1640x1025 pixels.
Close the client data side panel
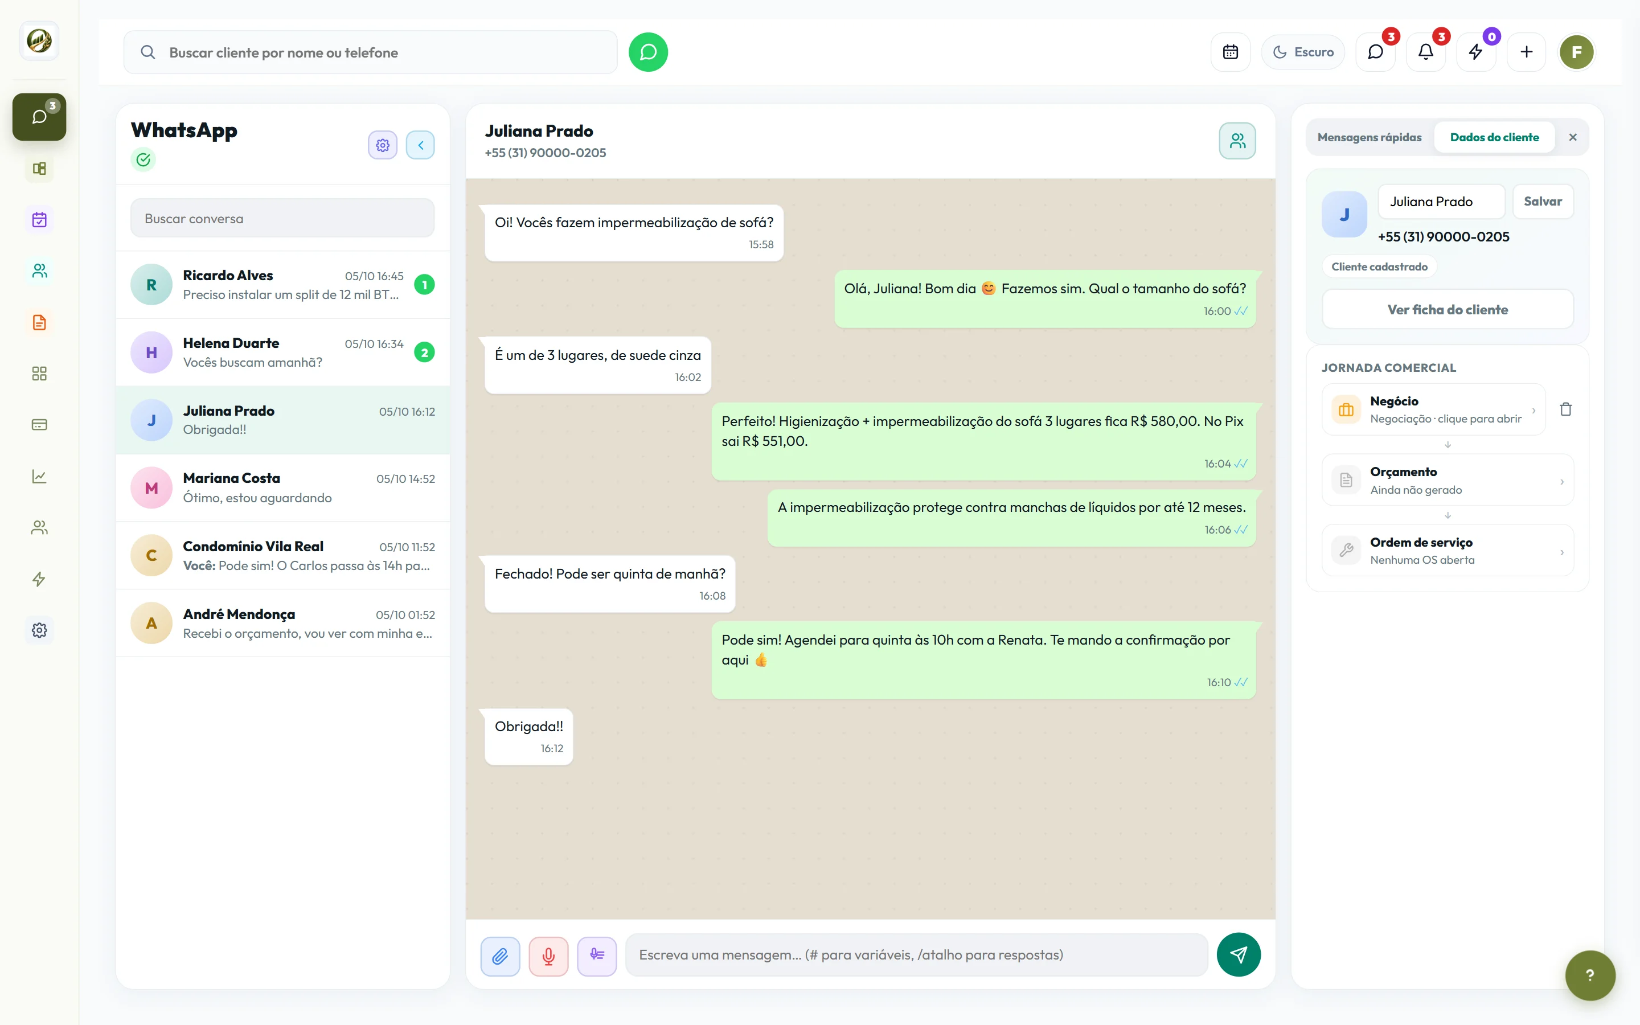(x=1573, y=138)
